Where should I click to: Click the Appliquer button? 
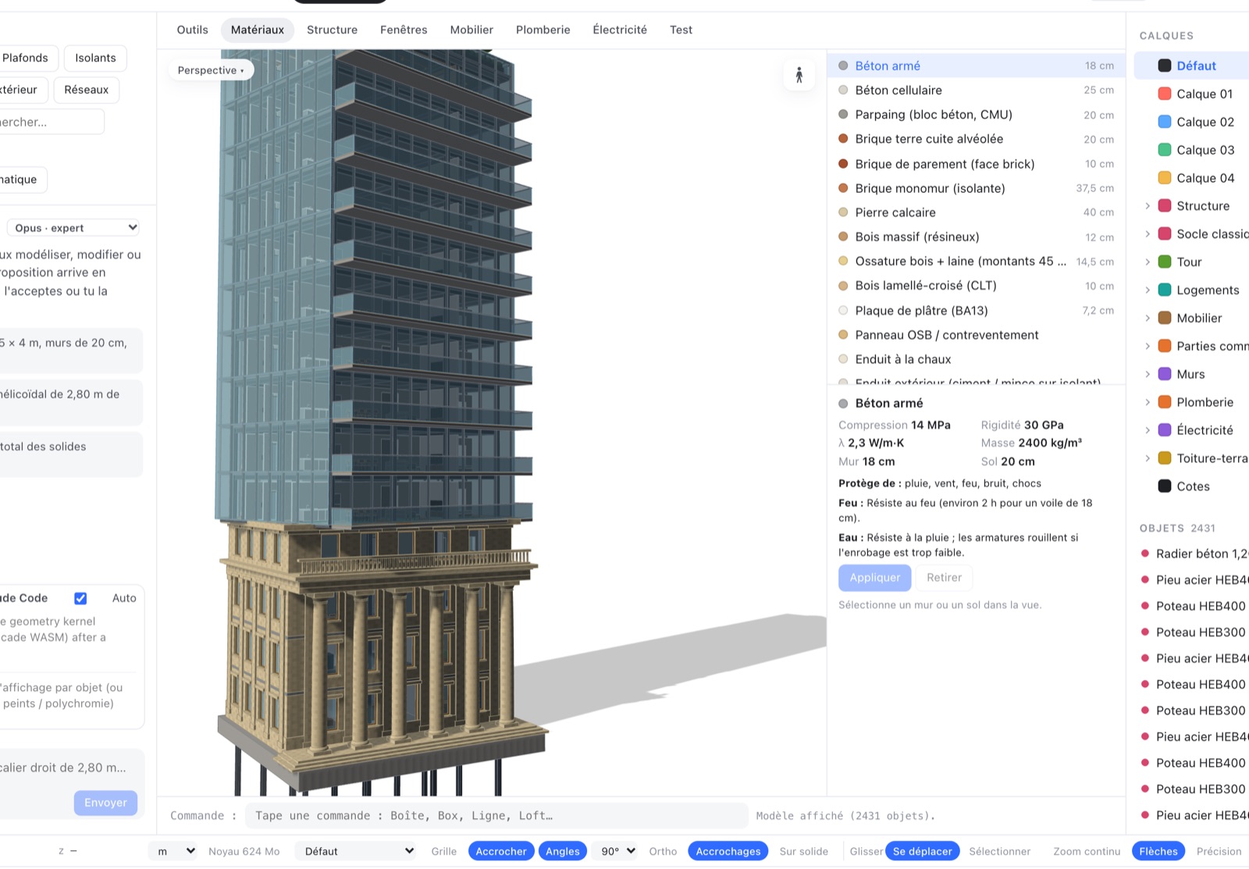(x=874, y=578)
